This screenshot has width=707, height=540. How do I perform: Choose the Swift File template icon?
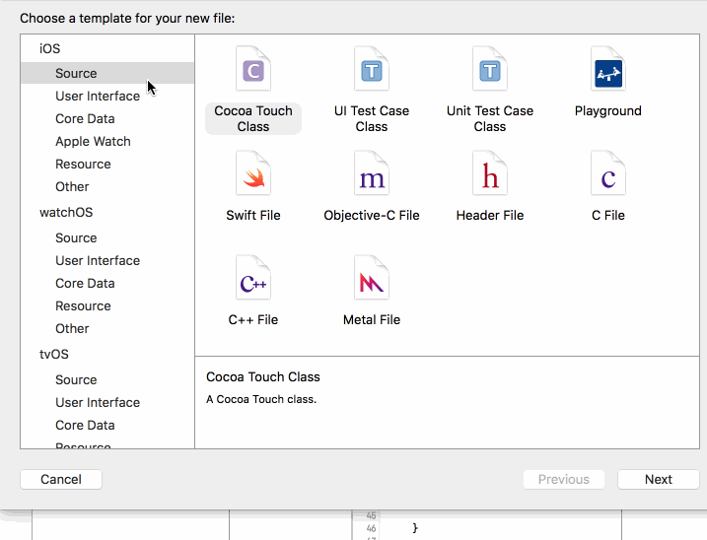pos(253,174)
